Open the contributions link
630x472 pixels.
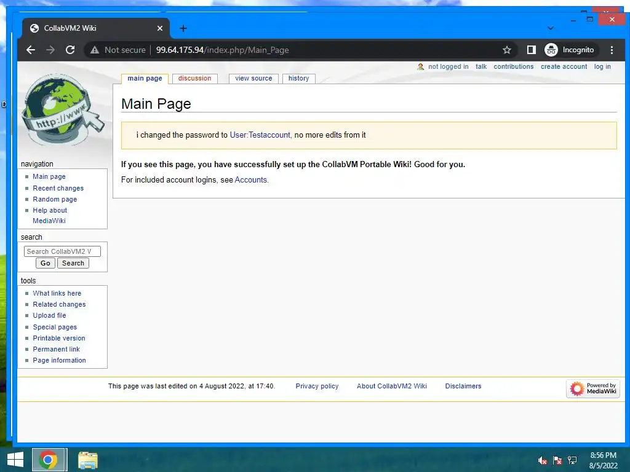pos(514,66)
